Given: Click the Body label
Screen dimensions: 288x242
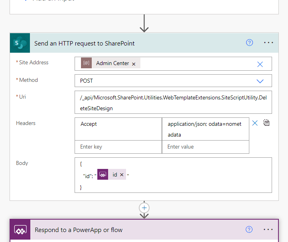Looking at the screenshot, I should click(x=22, y=163).
